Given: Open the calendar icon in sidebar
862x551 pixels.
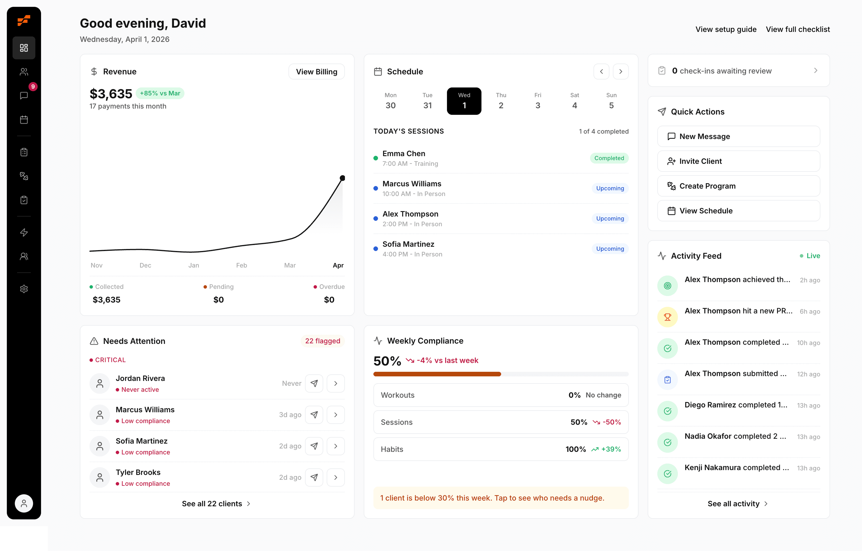Looking at the screenshot, I should coord(24,119).
